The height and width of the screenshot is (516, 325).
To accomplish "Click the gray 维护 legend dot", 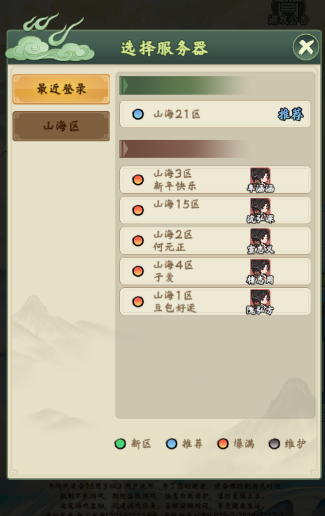I will (x=274, y=444).
